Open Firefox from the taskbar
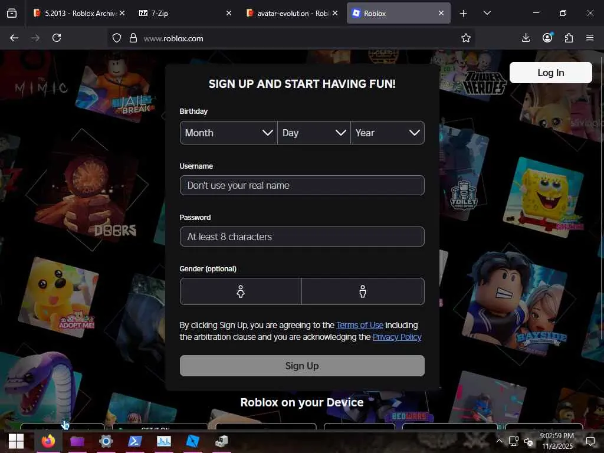 tap(48, 441)
